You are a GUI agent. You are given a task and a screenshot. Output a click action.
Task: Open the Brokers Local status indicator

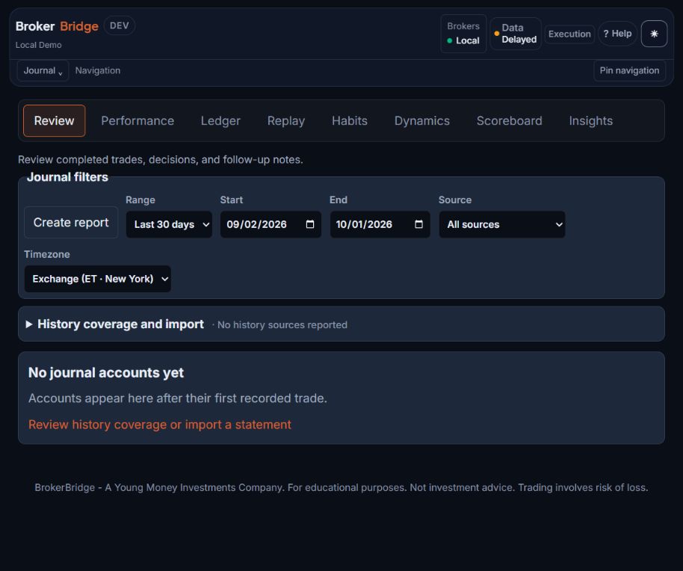click(x=463, y=34)
